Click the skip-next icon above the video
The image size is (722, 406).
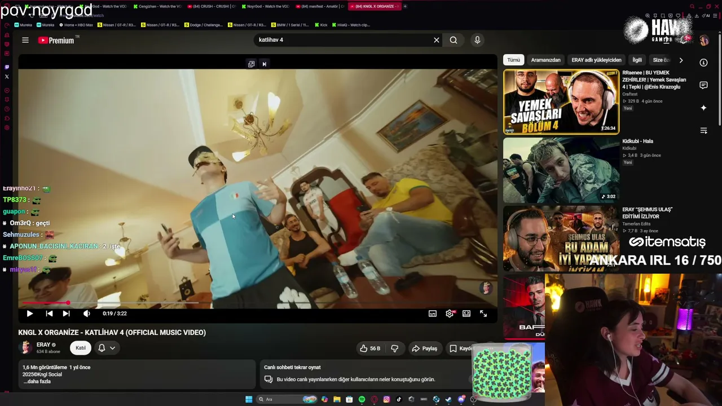coord(264,64)
